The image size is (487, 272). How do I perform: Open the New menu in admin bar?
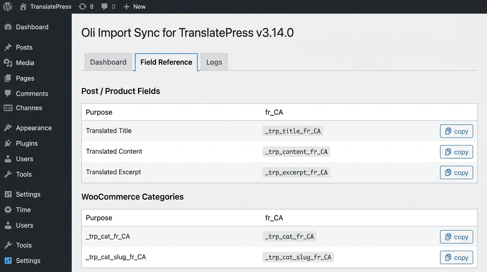coord(134,6)
